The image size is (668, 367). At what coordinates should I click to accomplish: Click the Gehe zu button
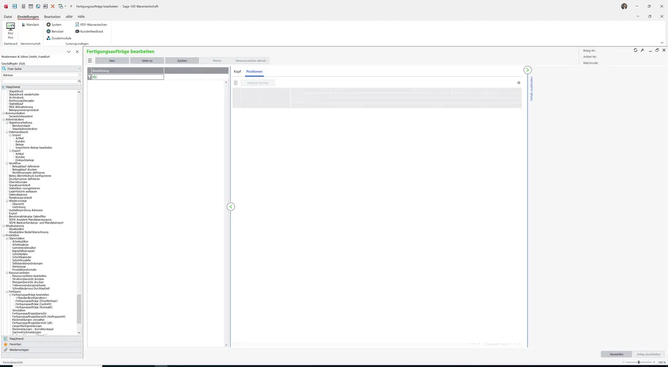click(147, 61)
